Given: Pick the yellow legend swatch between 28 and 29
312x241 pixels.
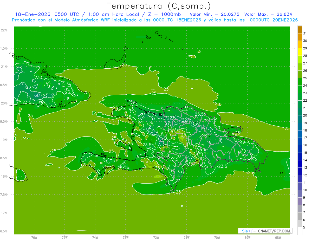Looking at the screenshot, I should 300,52.
